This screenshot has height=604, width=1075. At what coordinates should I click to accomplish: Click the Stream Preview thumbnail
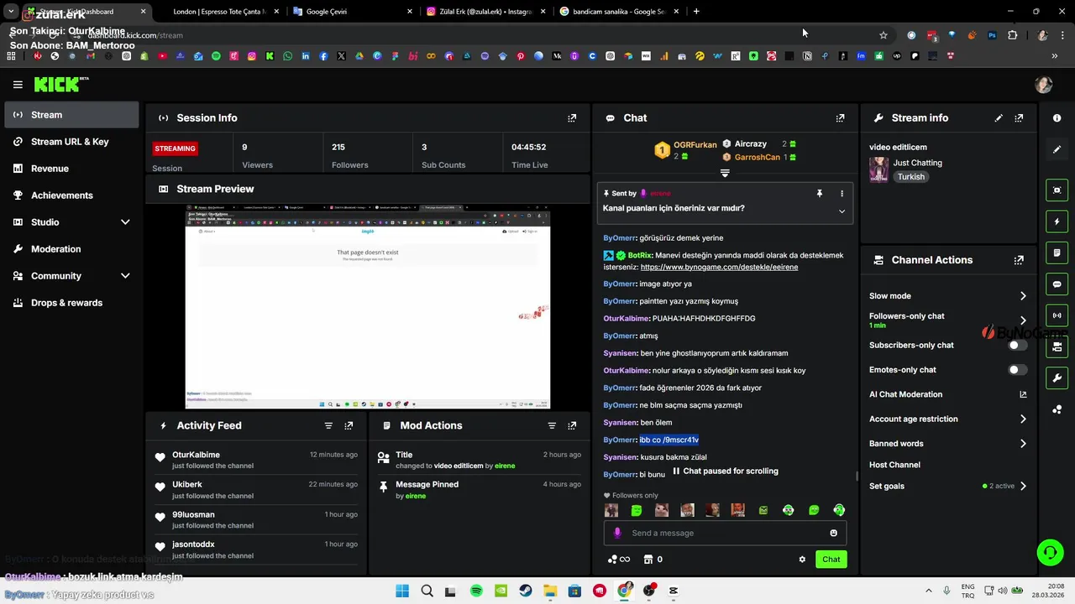pyautogui.click(x=368, y=305)
